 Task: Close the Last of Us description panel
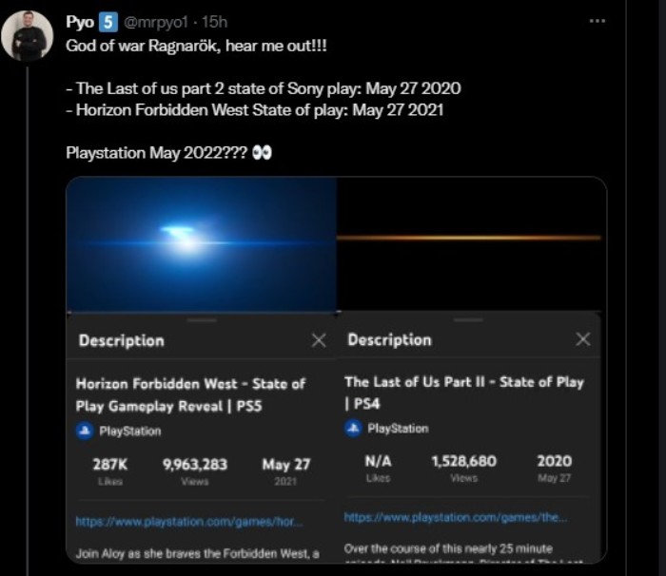[583, 339]
